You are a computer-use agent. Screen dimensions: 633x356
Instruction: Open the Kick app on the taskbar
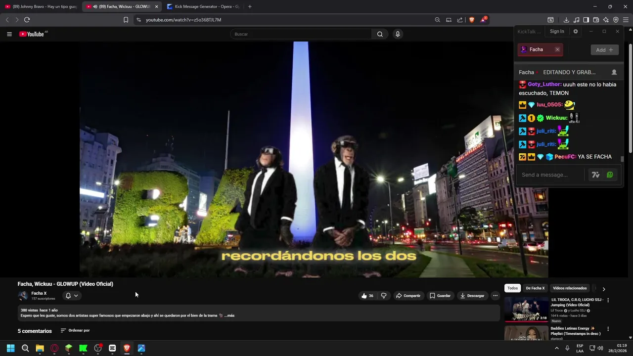pyautogui.click(x=83, y=348)
